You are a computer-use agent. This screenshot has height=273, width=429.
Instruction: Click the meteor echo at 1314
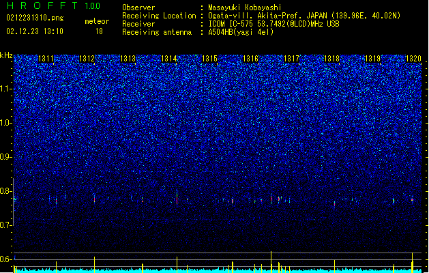click(177, 197)
